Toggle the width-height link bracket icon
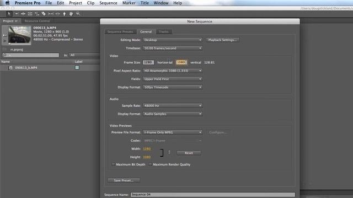The width and height of the screenshot is (353, 198). pos(162,153)
